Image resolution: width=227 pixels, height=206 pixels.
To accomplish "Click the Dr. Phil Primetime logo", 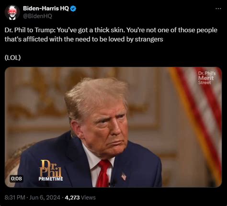I will click(51, 171).
